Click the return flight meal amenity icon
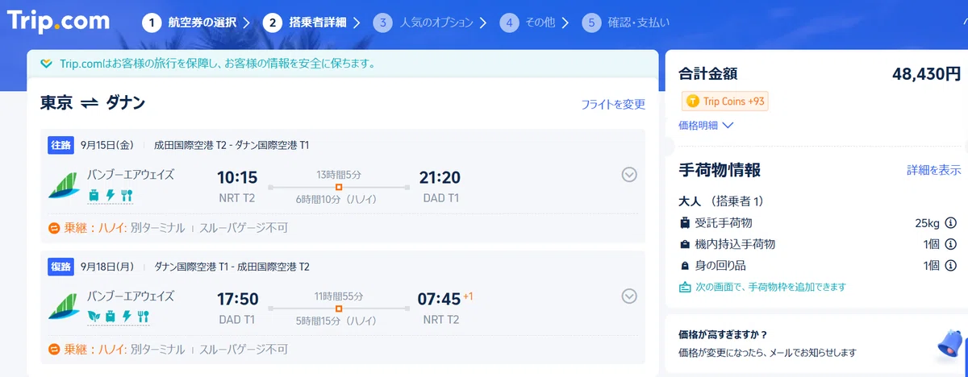The image size is (968, 377). click(x=141, y=316)
